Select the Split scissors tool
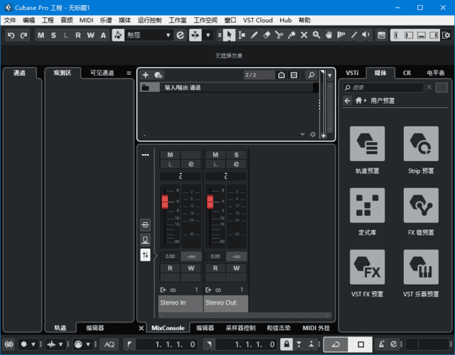Viewport: 455px width, 355px height. pos(279,35)
